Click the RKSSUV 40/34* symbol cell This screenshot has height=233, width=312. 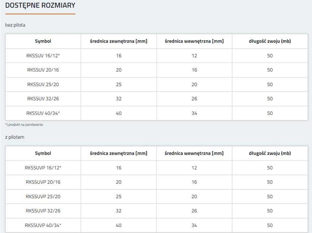43,113
